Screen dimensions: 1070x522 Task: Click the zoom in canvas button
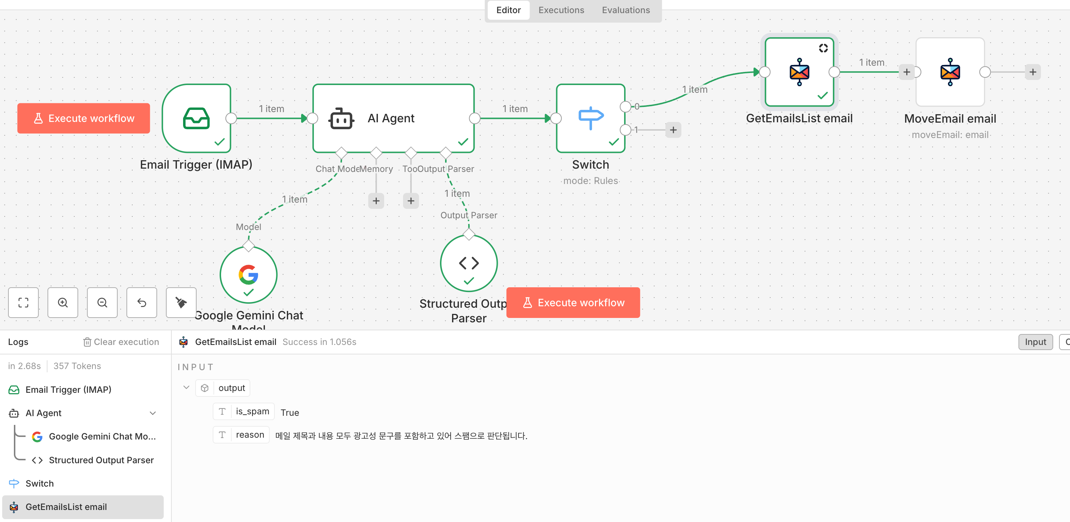[x=63, y=303]
